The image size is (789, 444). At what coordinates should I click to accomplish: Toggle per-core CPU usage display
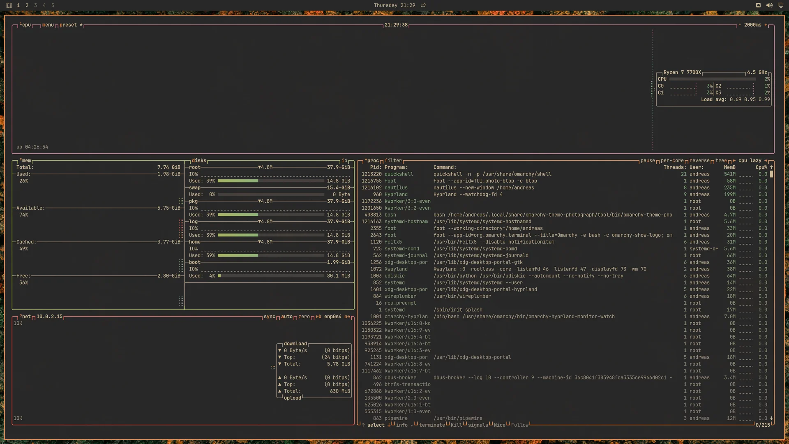pyautogui.click(x=672, y=161)
